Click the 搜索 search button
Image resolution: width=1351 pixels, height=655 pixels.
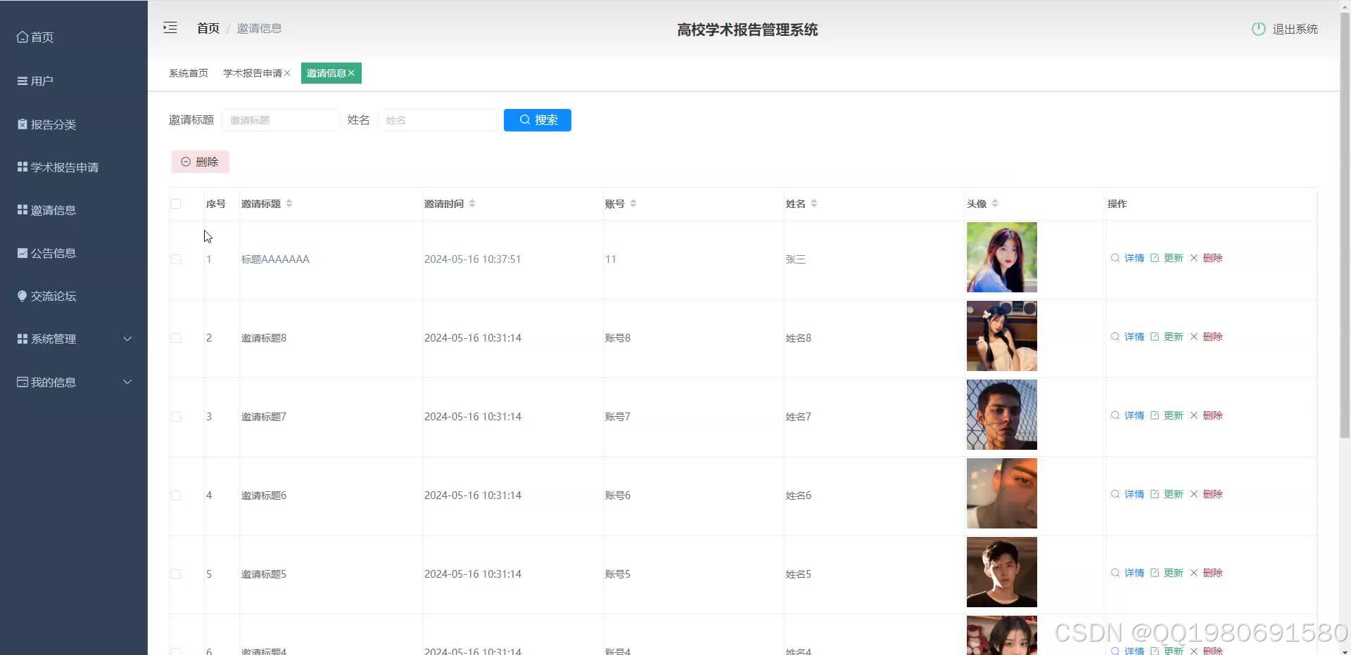(537, 119)
